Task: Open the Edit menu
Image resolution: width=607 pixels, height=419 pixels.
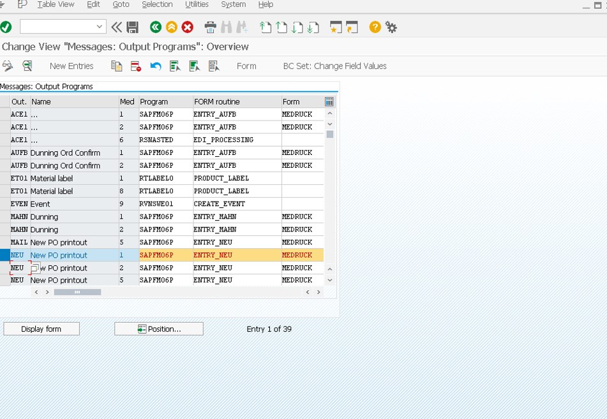Action: 93,4
